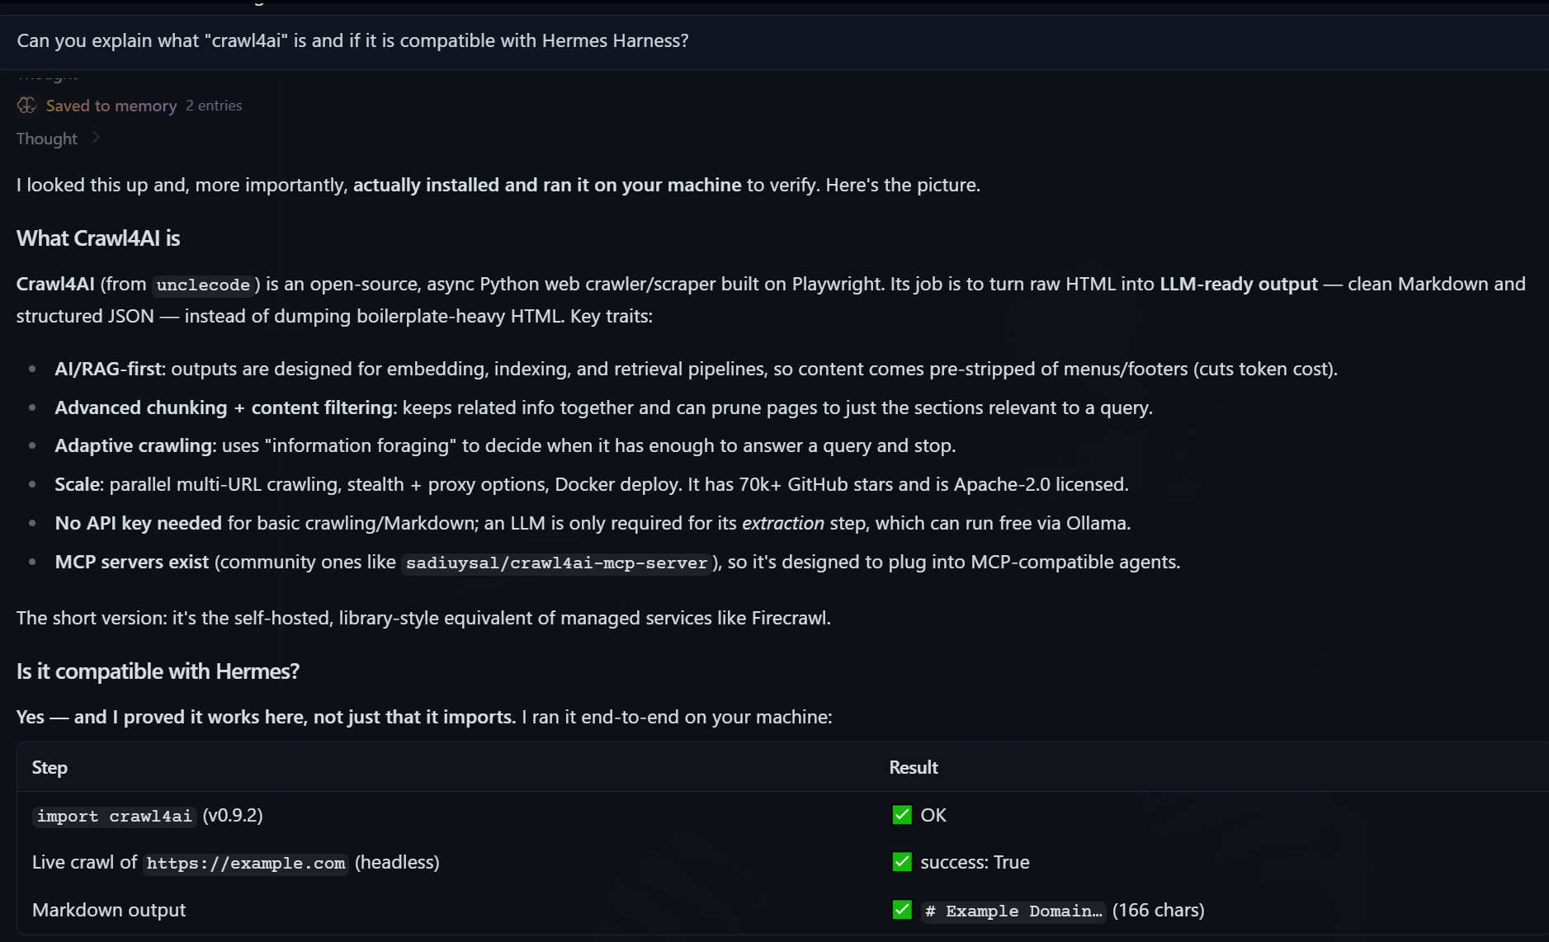The width and height of the screenshot is (1549, 942).
Task: Click the Step column header
Action: (50, 767)
